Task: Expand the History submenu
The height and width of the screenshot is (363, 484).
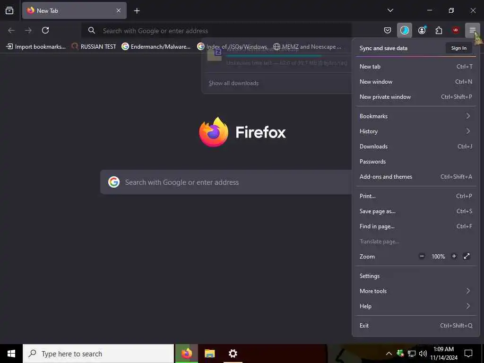Action: (416, 131)
